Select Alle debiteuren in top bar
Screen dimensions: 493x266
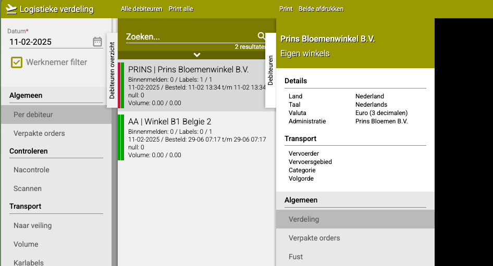pyautogui.click(x=141, y=9)
